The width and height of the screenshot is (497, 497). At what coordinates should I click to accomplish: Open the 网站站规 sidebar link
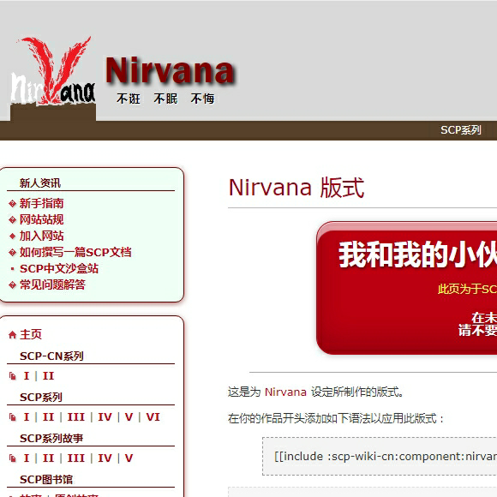point(41,219)
